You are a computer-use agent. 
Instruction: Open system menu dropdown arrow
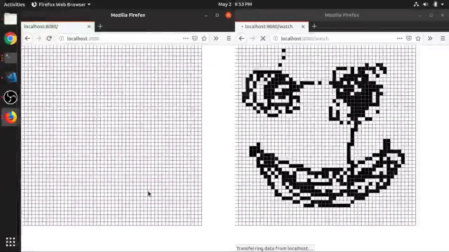tap(443, 5)
